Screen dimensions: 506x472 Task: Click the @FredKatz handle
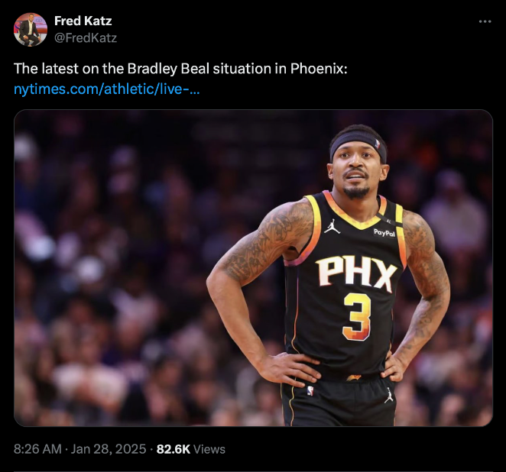(85, 37)
